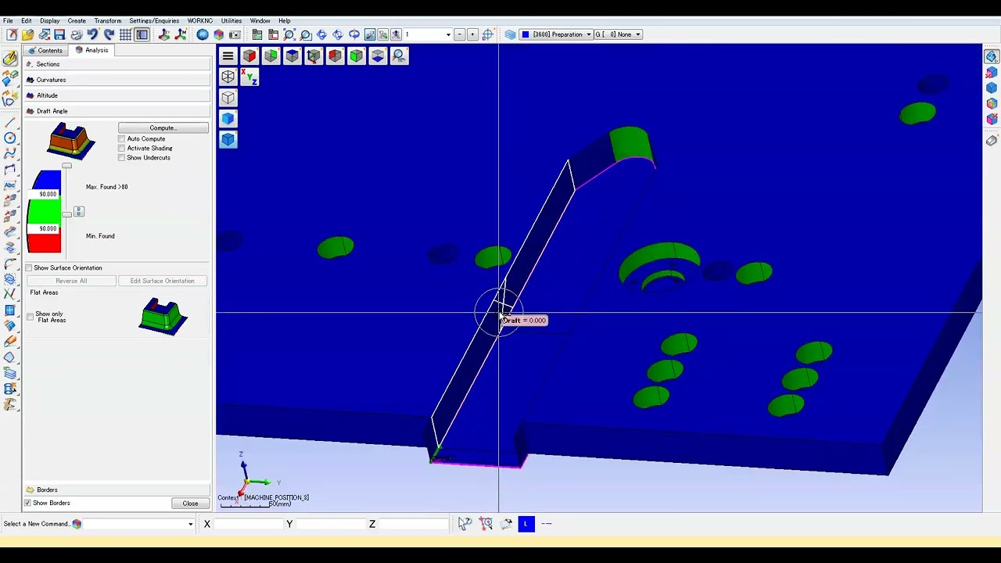The height and width of the screenshot is (563, 1001).
Task: Click the cylinder stock tool in left sidebar
Action: point(10,389)
